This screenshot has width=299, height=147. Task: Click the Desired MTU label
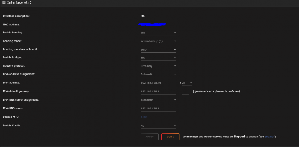tap(11, 117)
